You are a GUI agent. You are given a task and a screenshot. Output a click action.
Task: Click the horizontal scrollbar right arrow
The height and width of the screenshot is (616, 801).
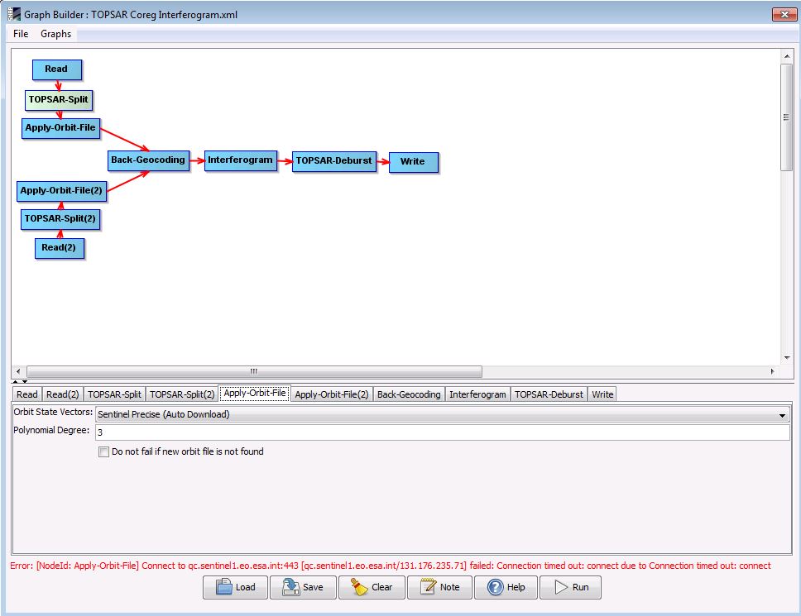772,371
